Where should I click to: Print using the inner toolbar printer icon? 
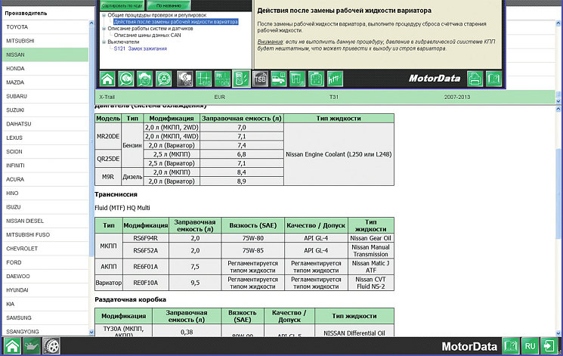(x=475, y=79)
